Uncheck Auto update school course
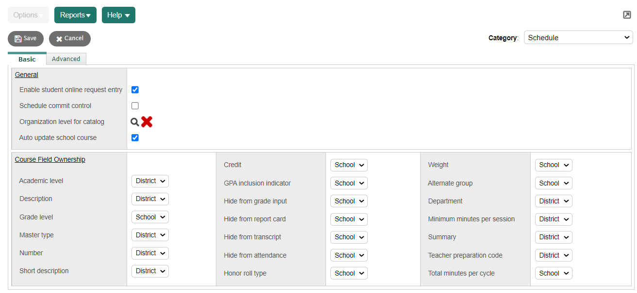Viewport: 637px width, 293px height. (134, 138)
